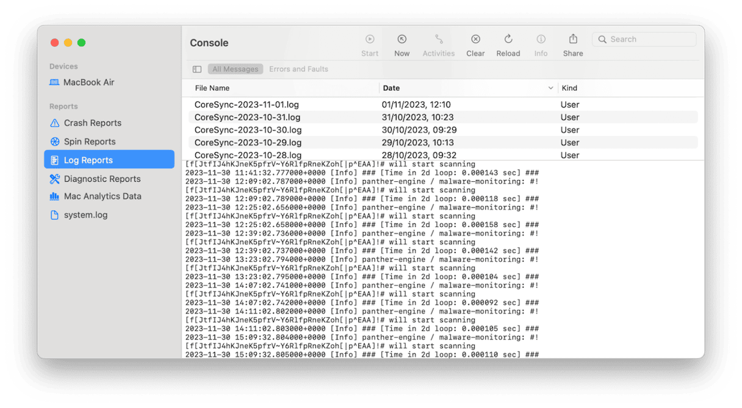Image resolution: width=742 pixels, height=408 pixels.
Task: Select the CoreSync-2023-10-31.log row
Action: click(x=443, y=117)
